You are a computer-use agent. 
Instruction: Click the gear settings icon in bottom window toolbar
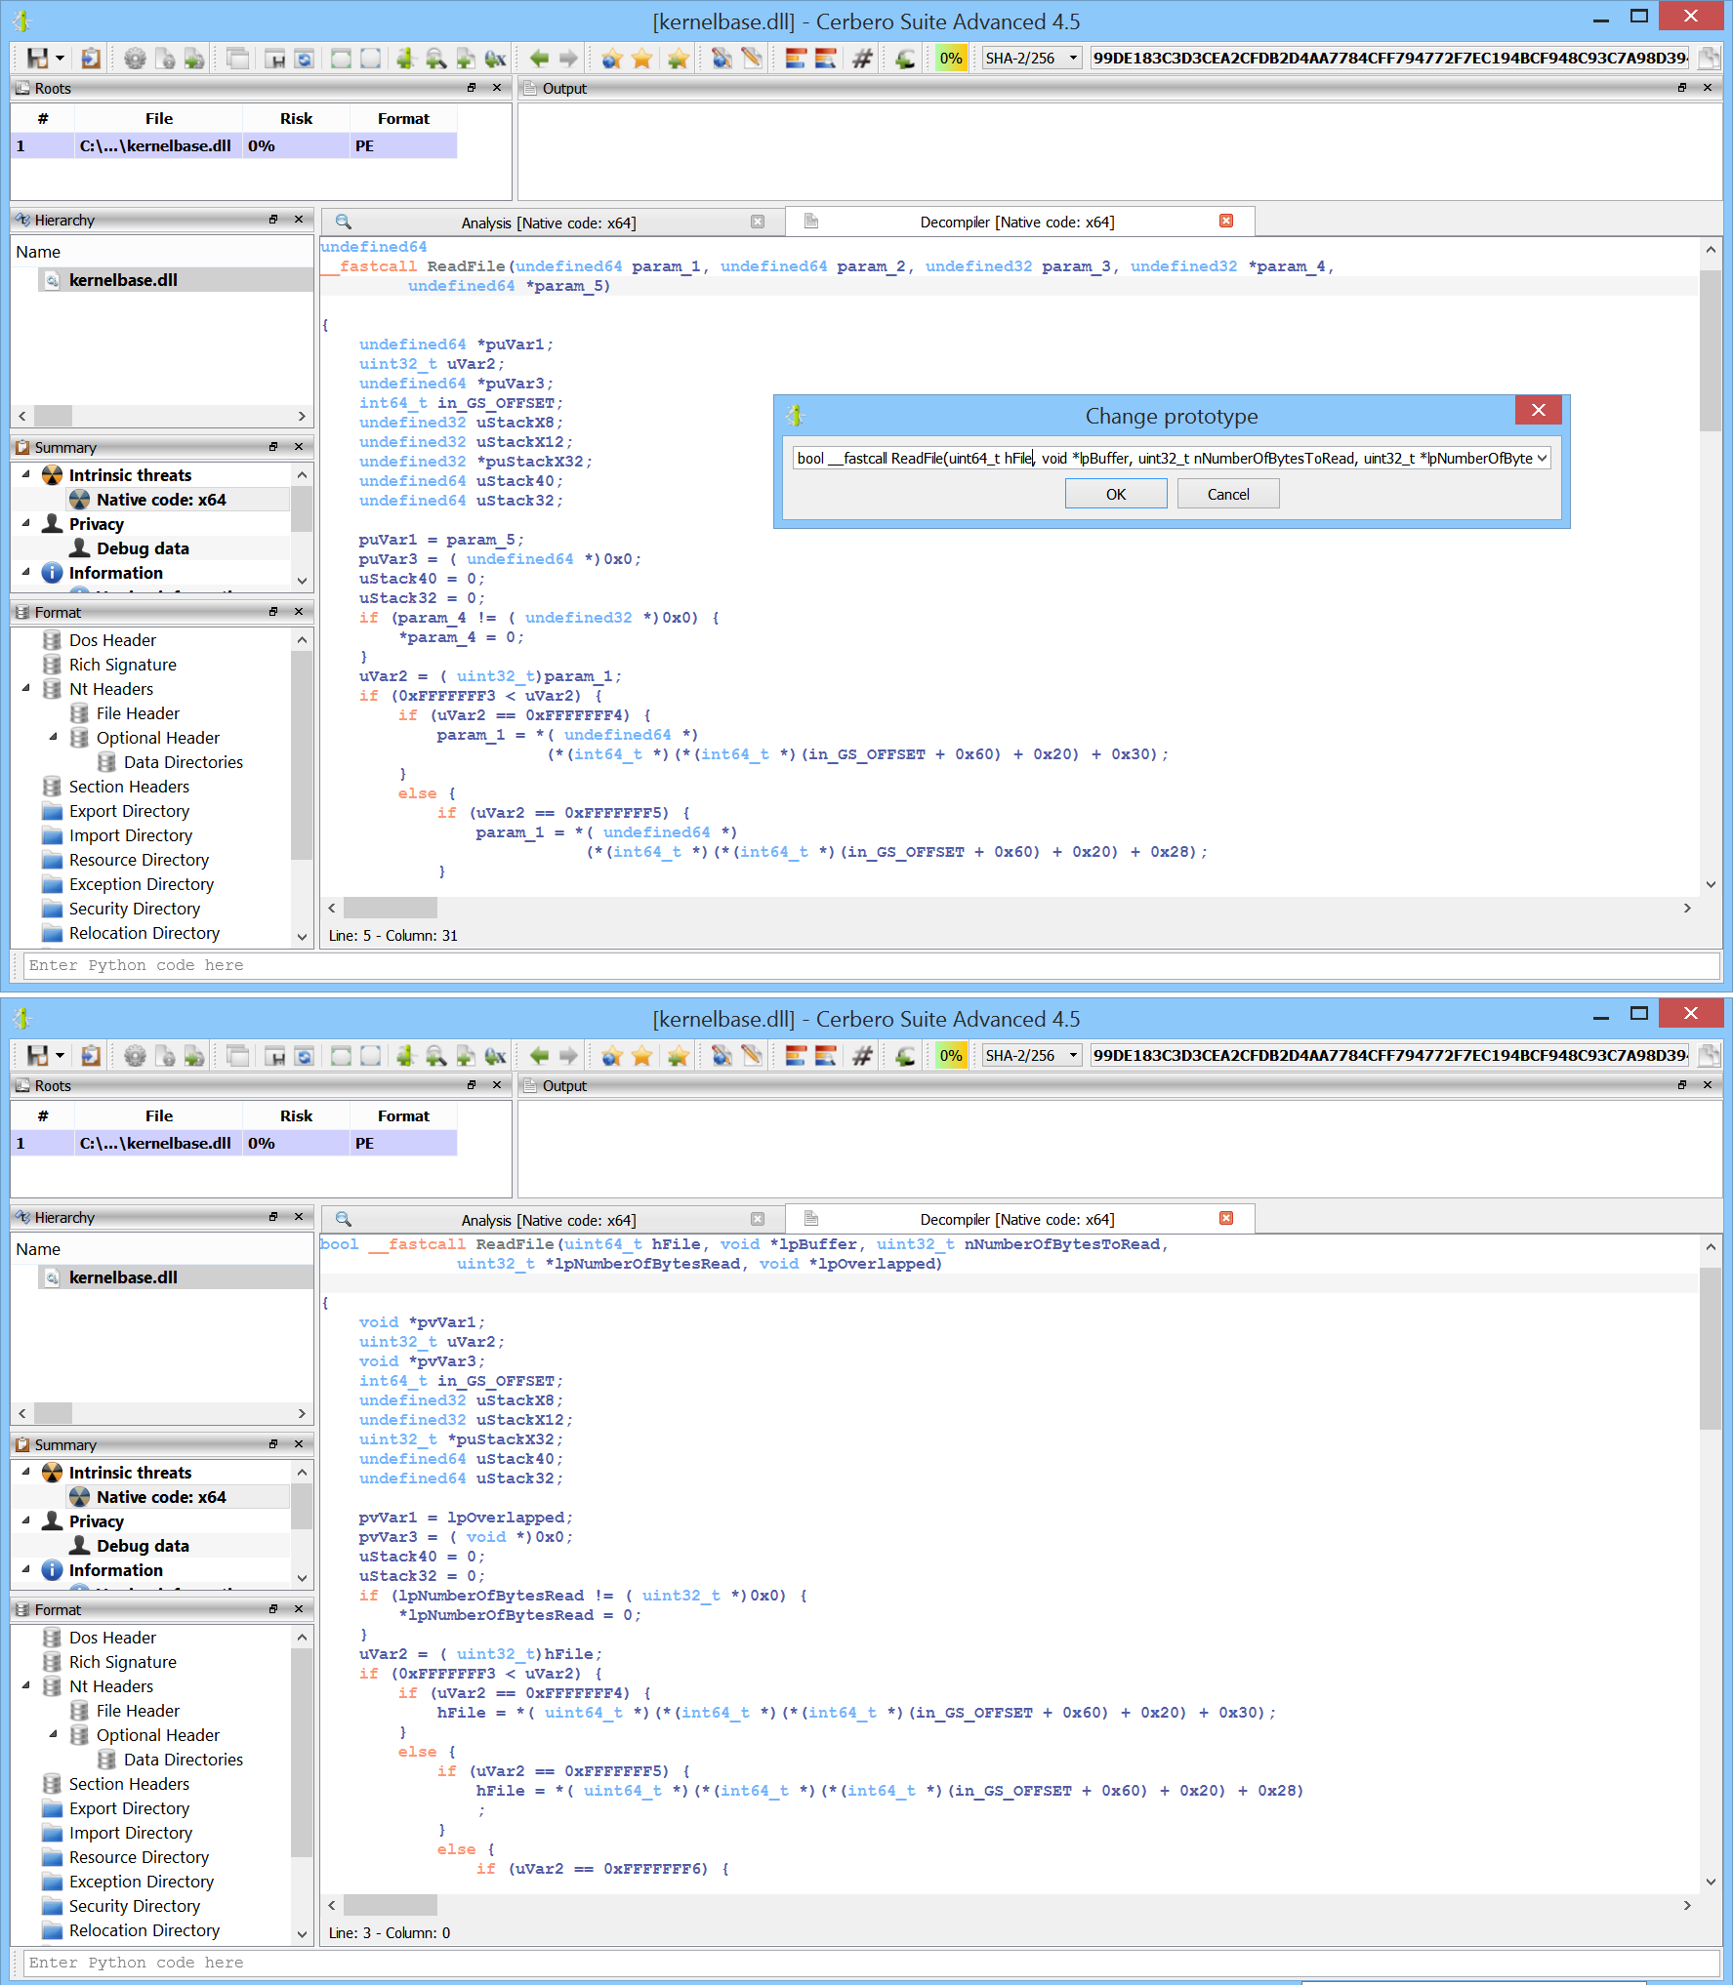point(135,1056)
